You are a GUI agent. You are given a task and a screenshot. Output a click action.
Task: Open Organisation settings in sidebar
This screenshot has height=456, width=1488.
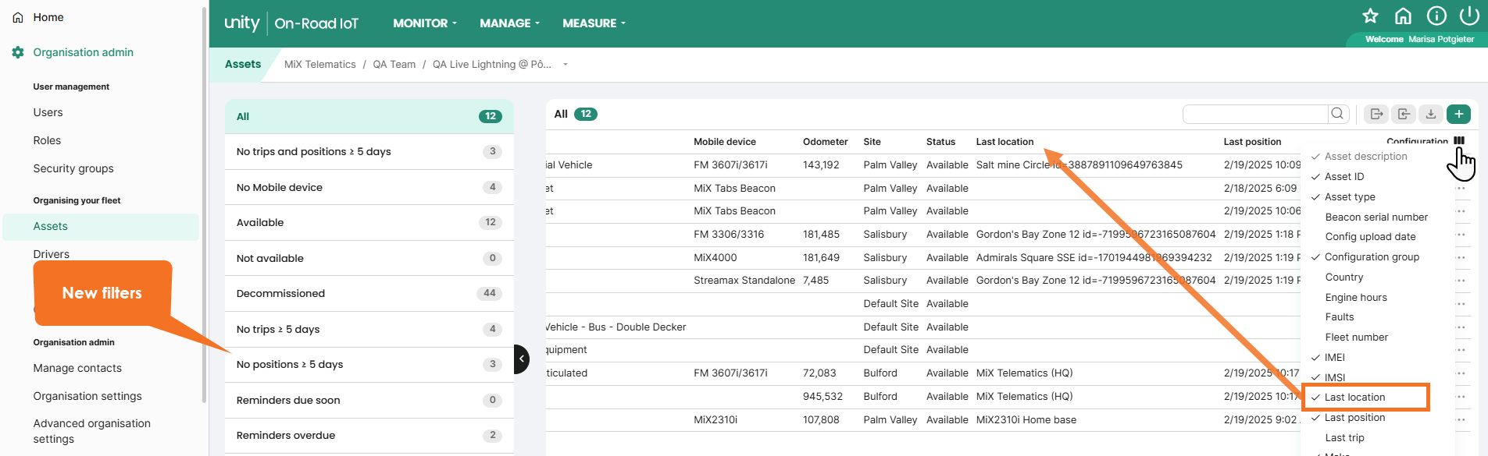coord(87,396)
